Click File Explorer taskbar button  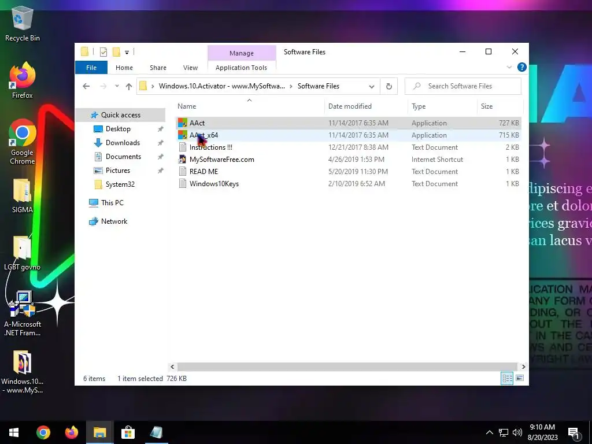coord(99,432)
